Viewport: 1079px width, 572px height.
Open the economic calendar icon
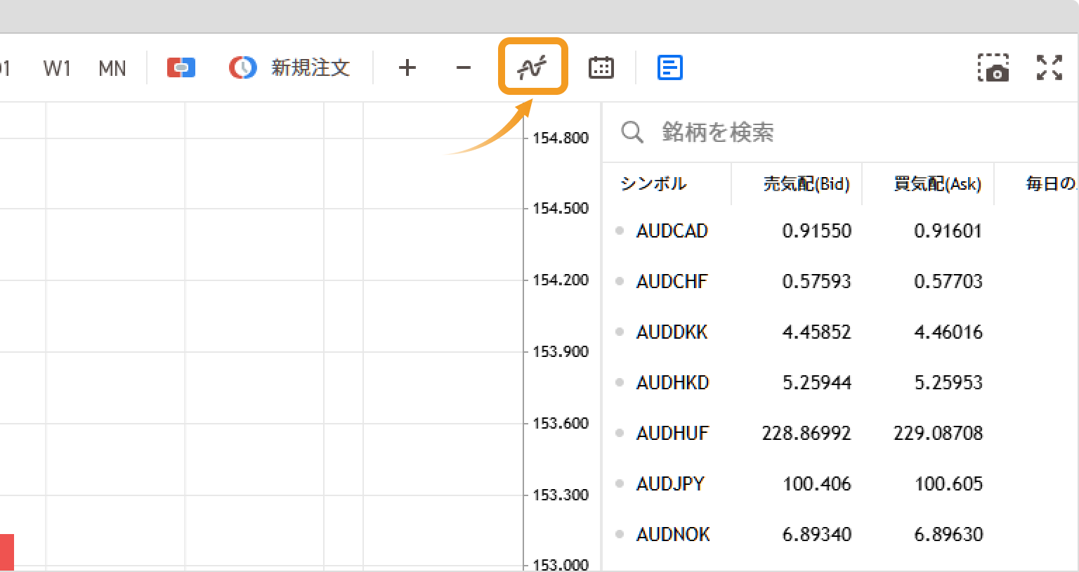click(601, 67)
